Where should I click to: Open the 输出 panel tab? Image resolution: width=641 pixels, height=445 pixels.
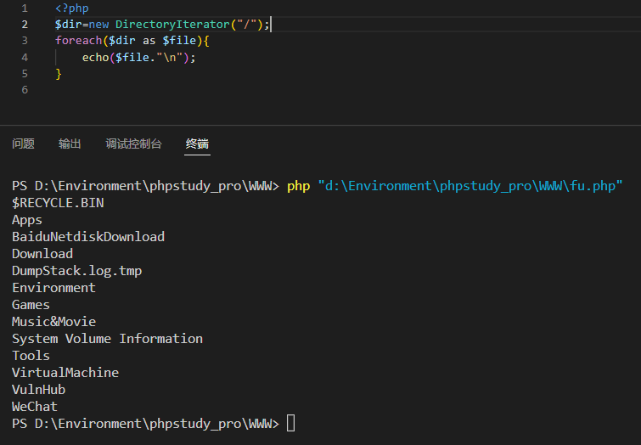pyautogui.click(x=70, y=144)
